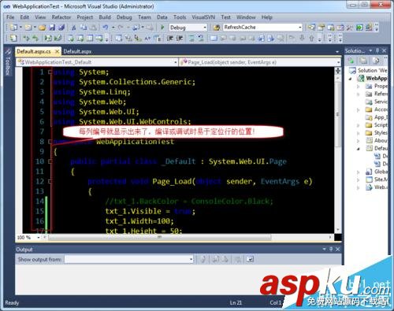Open the active documents list arrow
Image resolution: width=394 pixels, height=311 pixels.
point(337,52)
